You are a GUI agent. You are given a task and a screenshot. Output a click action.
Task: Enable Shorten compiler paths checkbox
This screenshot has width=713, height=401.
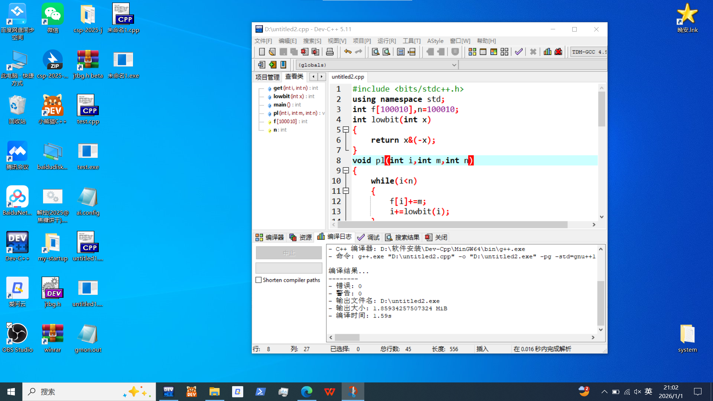point(259,280)
